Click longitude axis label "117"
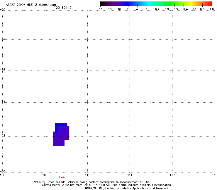The height and width of the screenshot is (190, 217). (172, 175)
